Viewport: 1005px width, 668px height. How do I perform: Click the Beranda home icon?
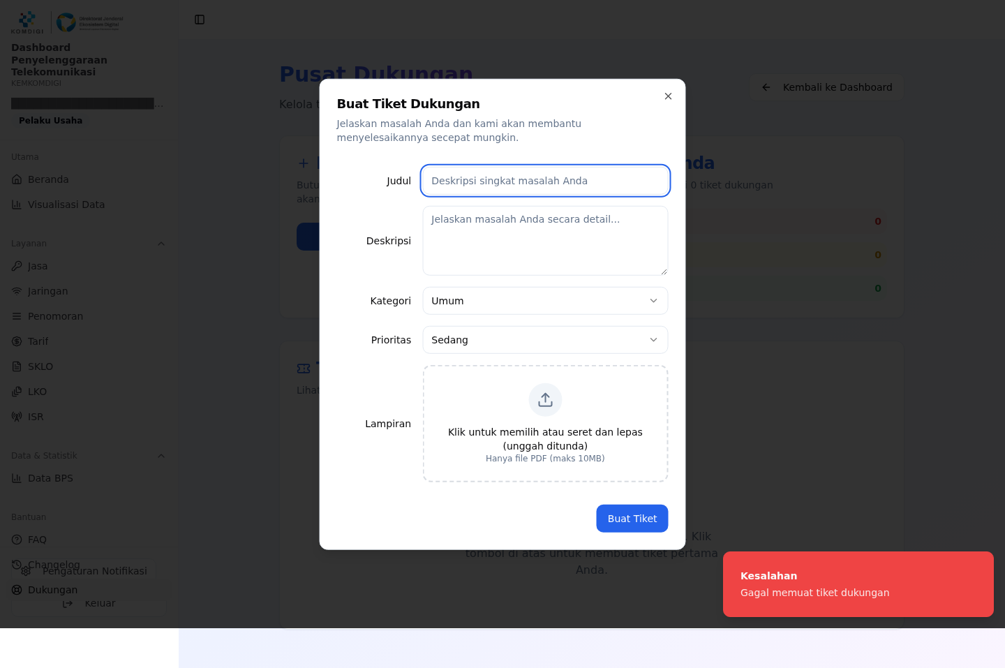pos(17,179)
